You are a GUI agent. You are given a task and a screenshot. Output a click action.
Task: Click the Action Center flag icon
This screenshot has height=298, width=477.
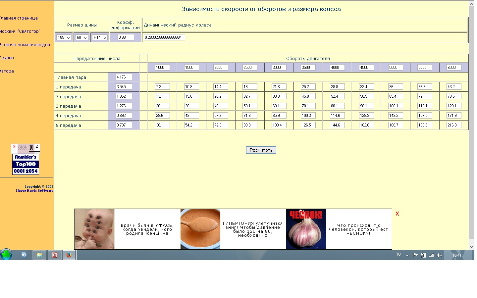click(415, 255)
